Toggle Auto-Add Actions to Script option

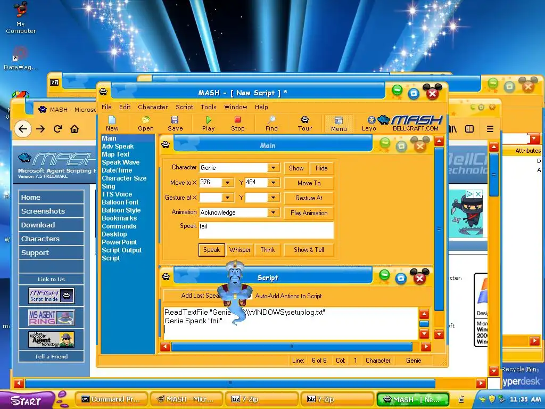click(285, 296)
